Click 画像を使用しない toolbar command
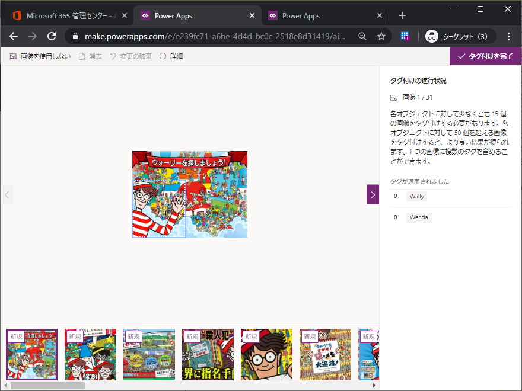The width and height of the screenshot is (522, 391). tap(40, 56)
